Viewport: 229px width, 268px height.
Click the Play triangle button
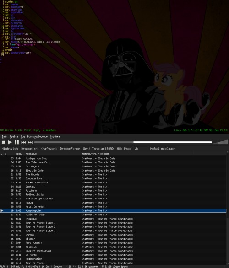tap(10, 142)
